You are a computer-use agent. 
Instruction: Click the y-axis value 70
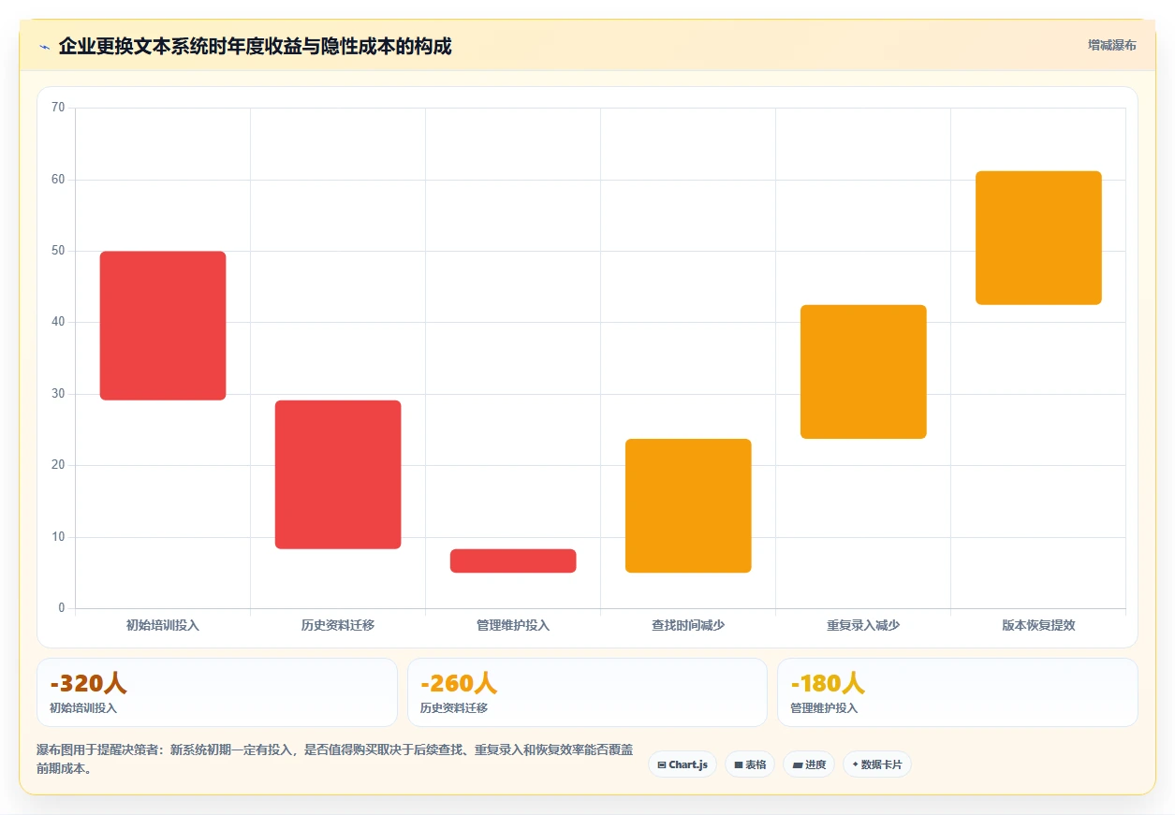(x=58, y=108)
